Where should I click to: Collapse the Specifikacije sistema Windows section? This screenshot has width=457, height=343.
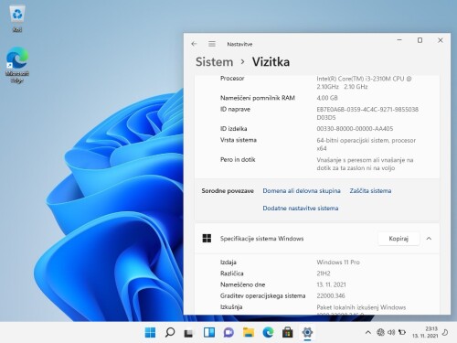(429, 239)
